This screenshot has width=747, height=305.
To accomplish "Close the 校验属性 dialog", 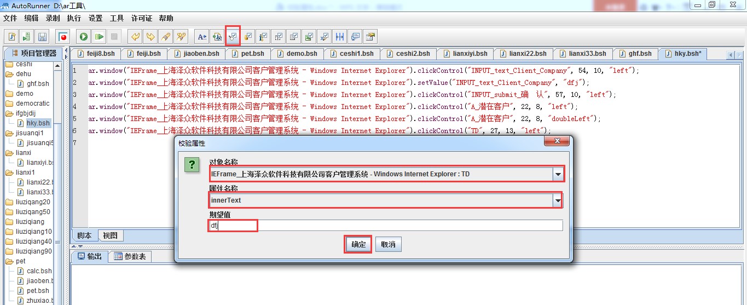I will (x=557, y=141).
